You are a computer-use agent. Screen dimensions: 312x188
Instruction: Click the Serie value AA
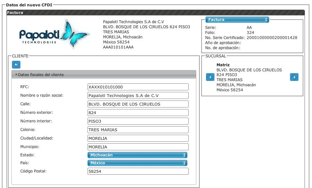tap(249, 28)
